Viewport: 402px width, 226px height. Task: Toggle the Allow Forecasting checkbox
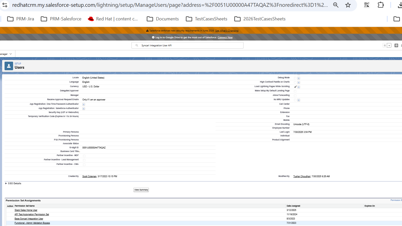point(295,96)
